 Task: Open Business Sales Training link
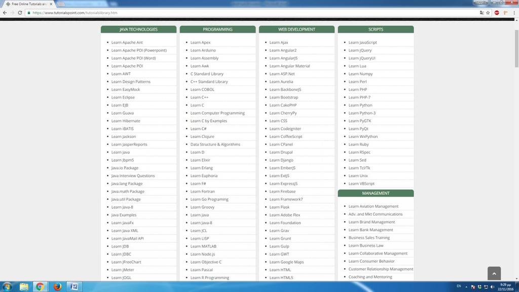[x=369, y=238]
